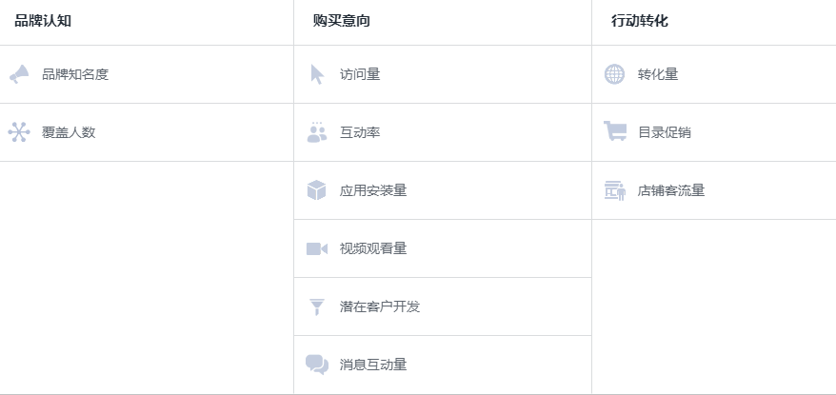The width and height of the screenshot is (836, 395).
Task: Click the 行动转化 column header
Action: pos(640,21)
